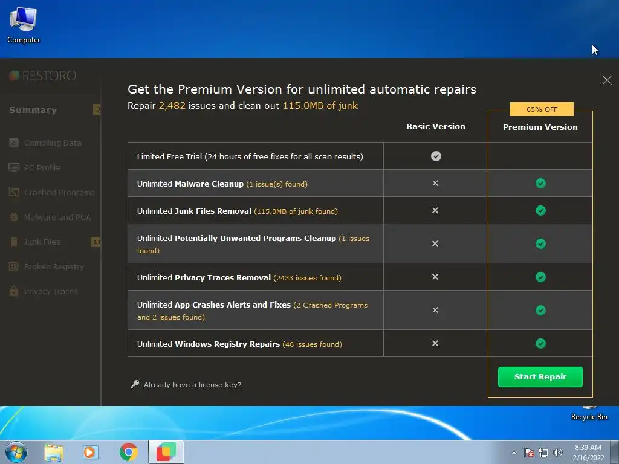
Task: Click the Restoro logo in the sidebar
Action: (43, 76)
